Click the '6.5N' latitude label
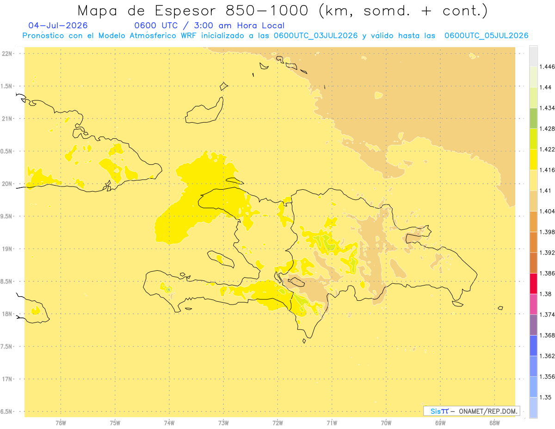 click(6, 411)
